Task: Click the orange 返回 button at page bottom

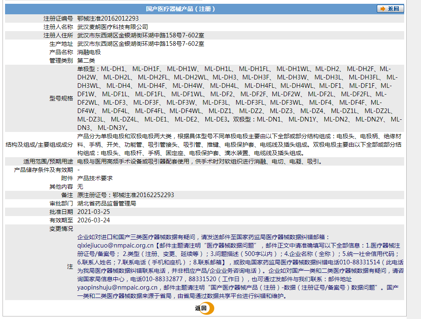Action: [x=204, y=308]
